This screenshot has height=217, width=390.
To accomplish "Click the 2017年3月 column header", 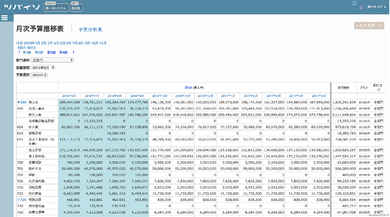I will click(274, 96).
